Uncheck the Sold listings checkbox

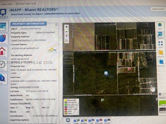coord(90,121)
